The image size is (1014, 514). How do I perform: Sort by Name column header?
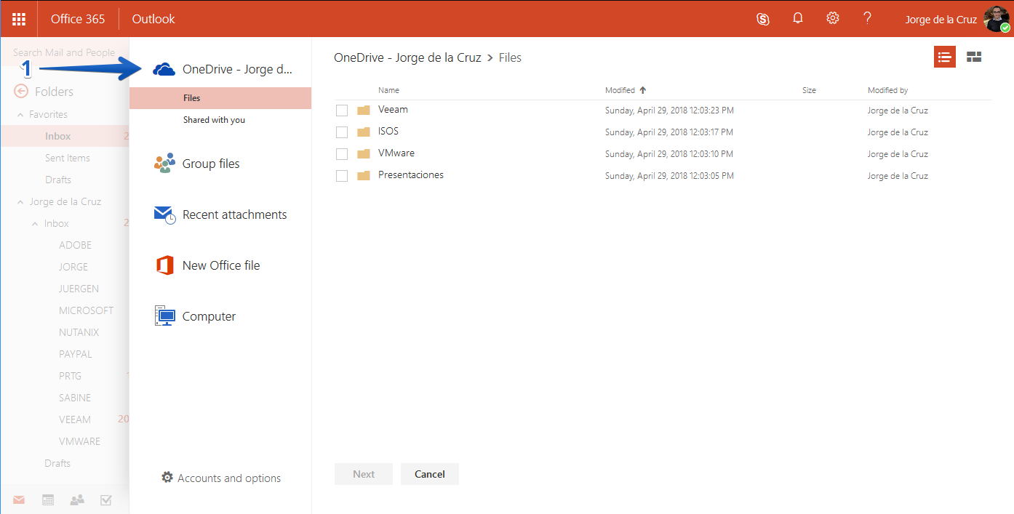388,90
